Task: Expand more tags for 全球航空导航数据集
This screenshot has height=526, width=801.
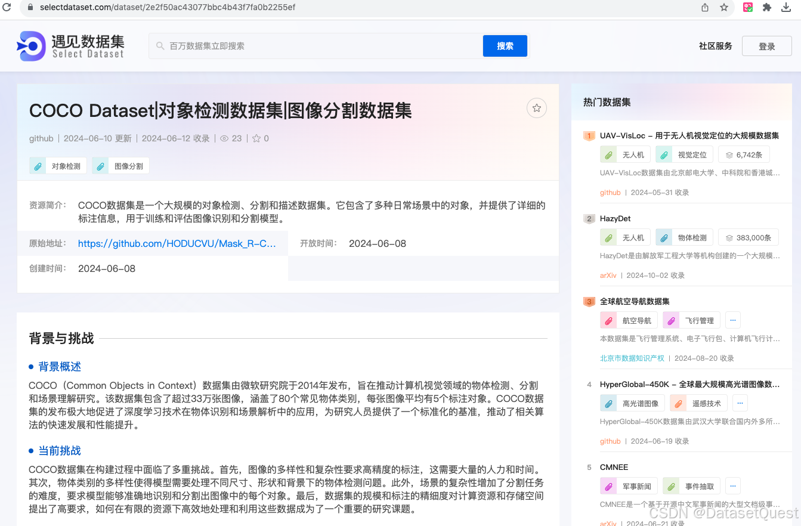Action: [733, 320]
